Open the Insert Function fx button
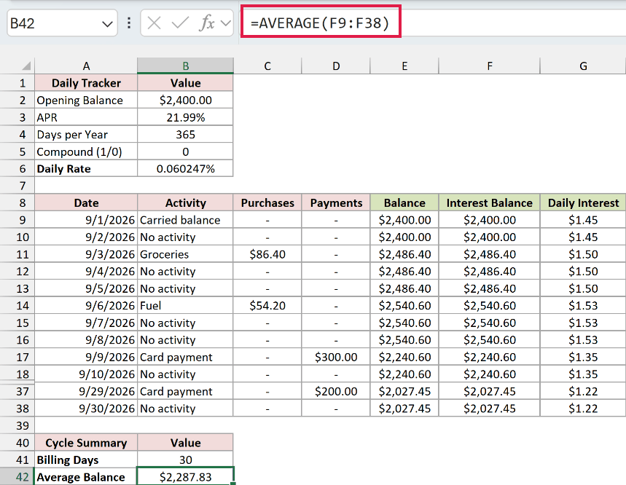 coord(207,23)
